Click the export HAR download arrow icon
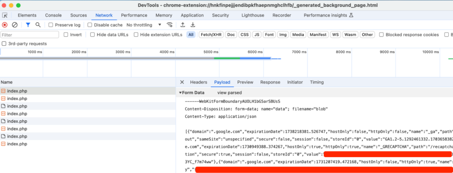The height and width of the screenshot is (173, 453). coord(193,25)
